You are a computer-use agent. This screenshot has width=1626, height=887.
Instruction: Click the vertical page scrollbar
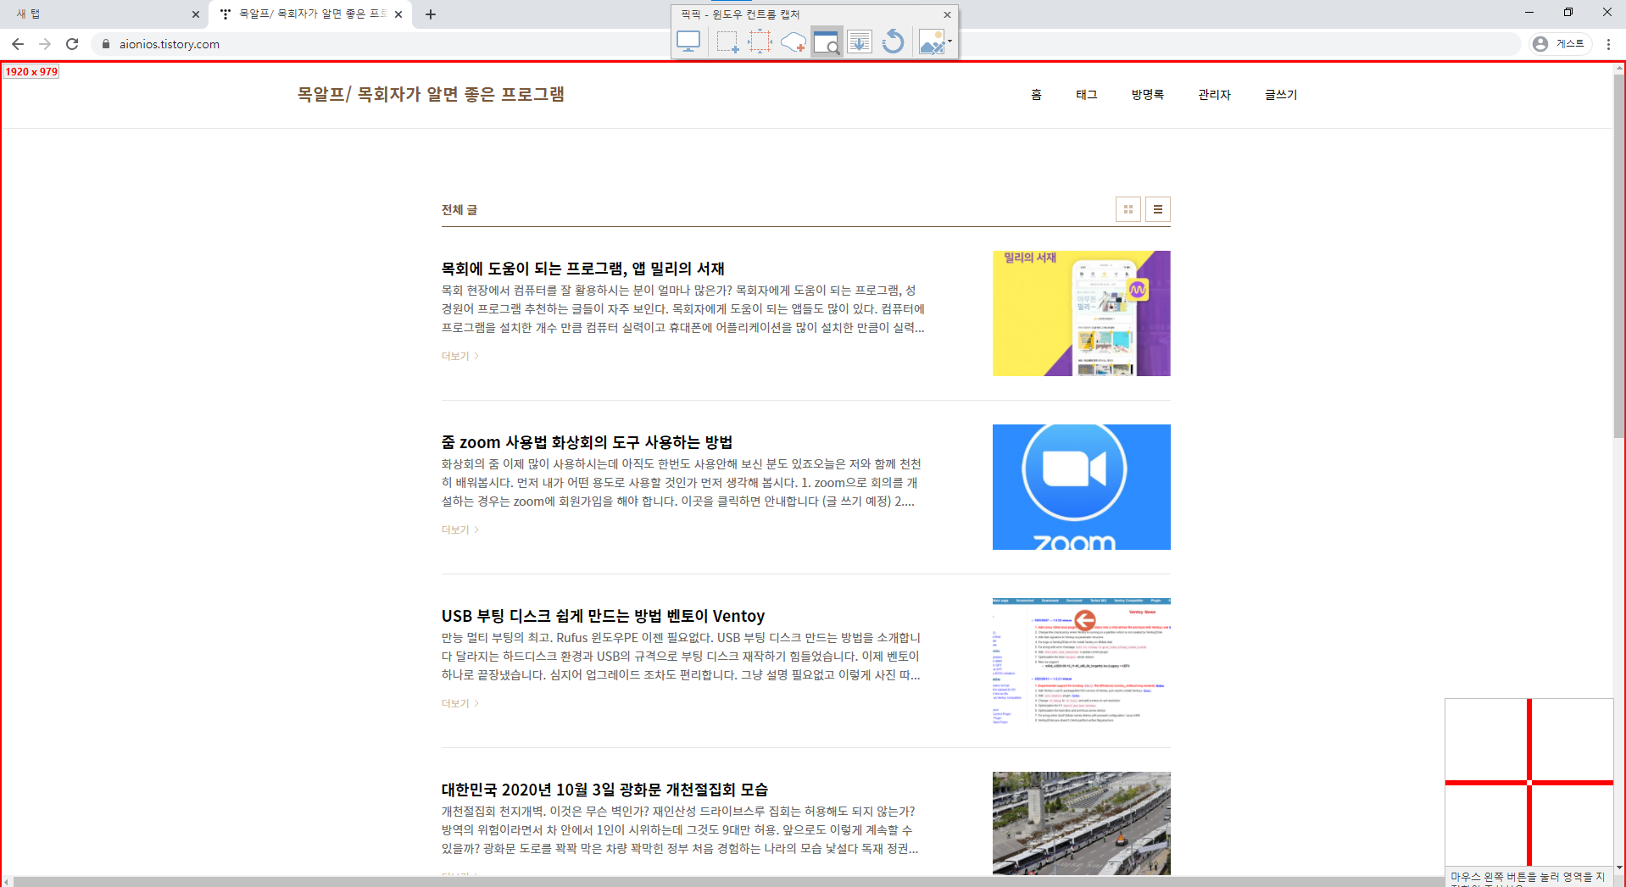(x=1619, y=254)
